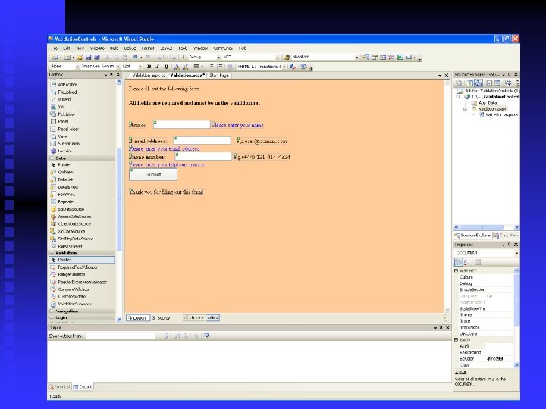Click the Categorized icon in Properties panel
Image resolution: width=546 pixels, height=409 pixels.
point(459,262)
